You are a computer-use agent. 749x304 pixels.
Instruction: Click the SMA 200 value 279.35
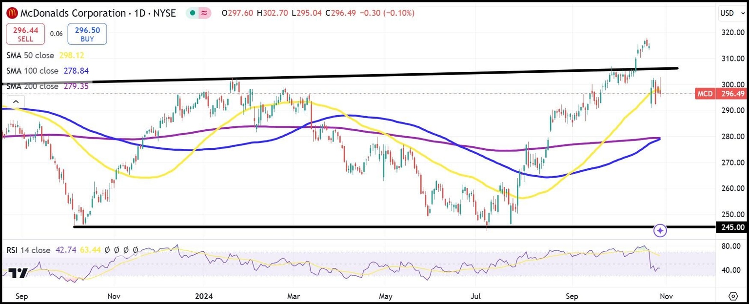click(76, 86)
